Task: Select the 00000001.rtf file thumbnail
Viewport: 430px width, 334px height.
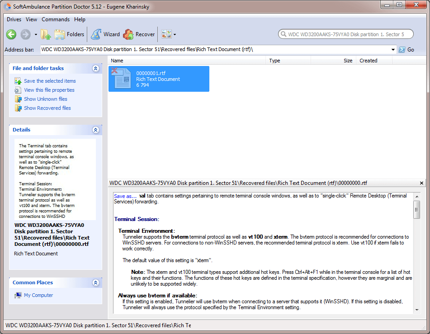Action: pyautogui.click(x=159, y=79)
